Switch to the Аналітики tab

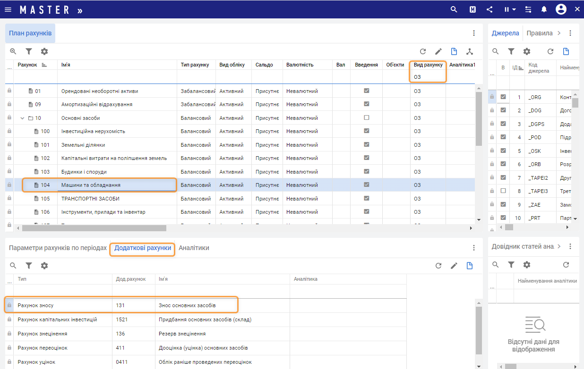coord(194,248)
